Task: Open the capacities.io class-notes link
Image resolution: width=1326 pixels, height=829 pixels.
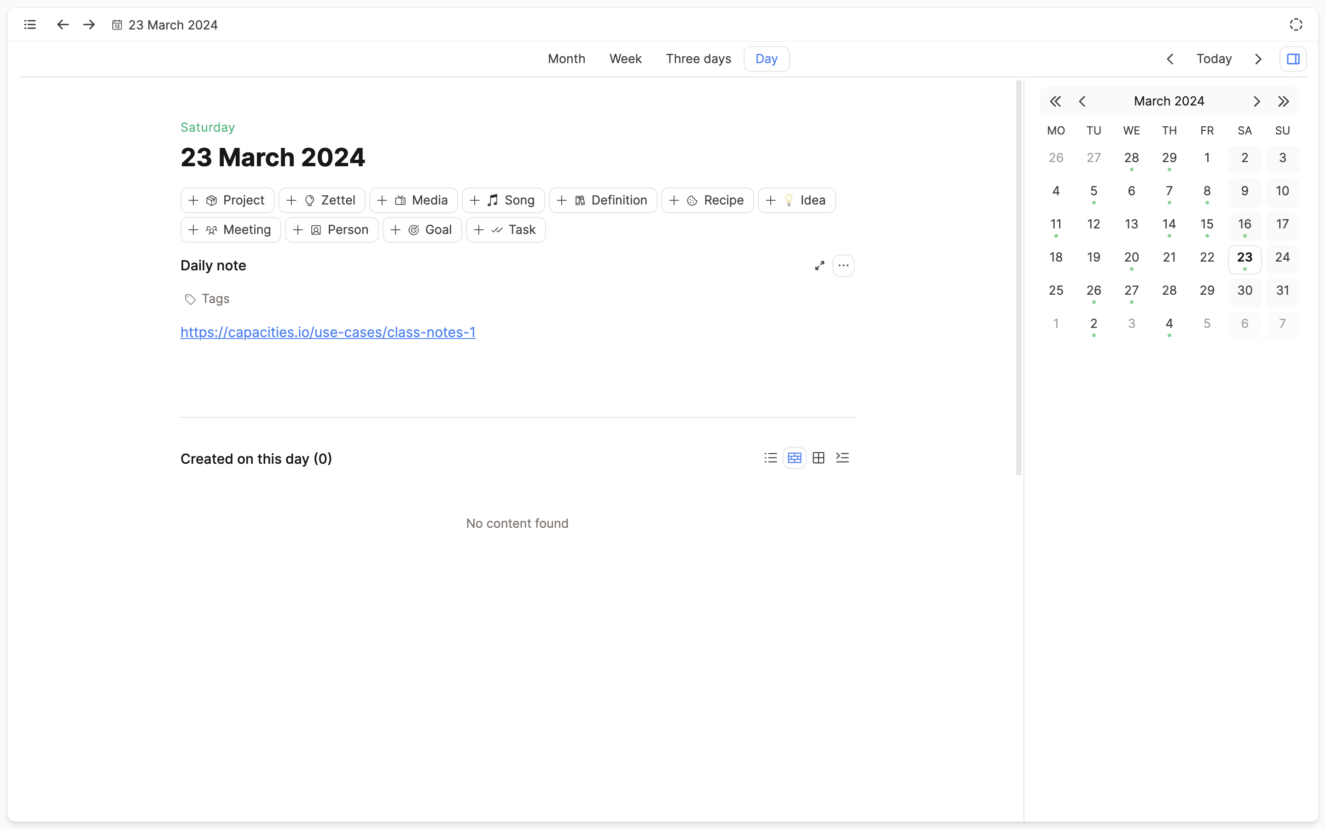Action: pos(328,332)
